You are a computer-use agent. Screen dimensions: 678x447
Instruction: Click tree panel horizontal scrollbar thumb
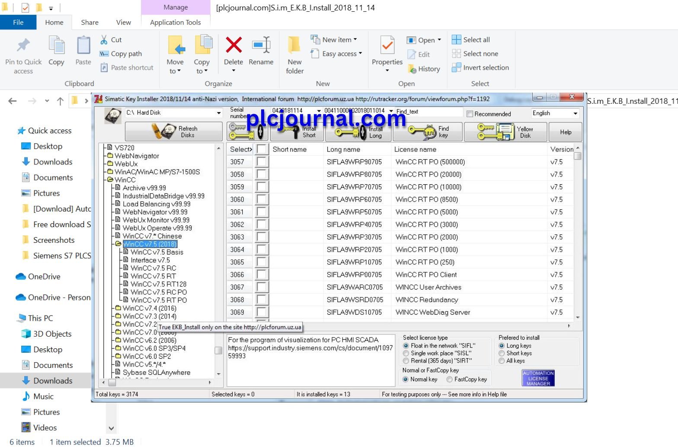pyautogui.click(x=112, y=383)
